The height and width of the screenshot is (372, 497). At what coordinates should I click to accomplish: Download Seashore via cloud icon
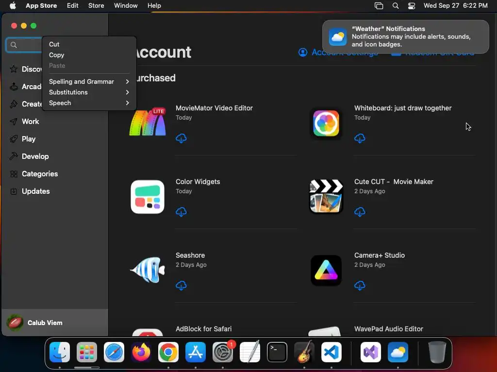click(181, 286)
